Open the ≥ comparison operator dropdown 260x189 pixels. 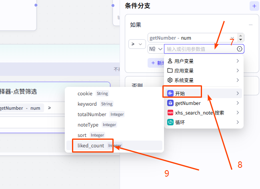click(137, 44)
